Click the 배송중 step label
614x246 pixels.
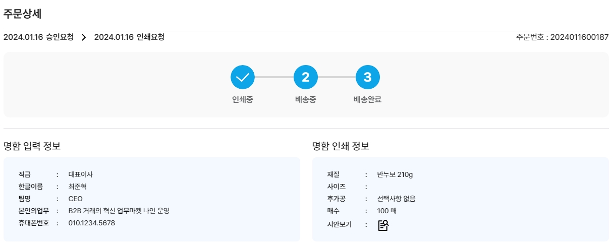(306, 99)
